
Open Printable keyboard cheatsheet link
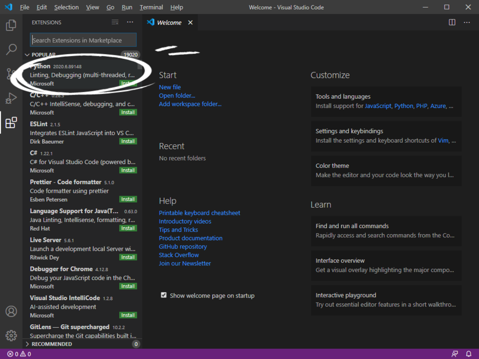coord(200,213)
